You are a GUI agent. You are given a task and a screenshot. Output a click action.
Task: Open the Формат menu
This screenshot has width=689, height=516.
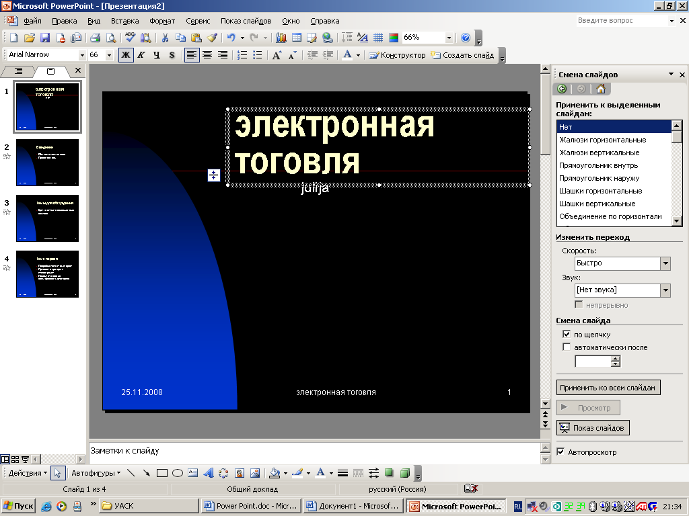[162, 21]
